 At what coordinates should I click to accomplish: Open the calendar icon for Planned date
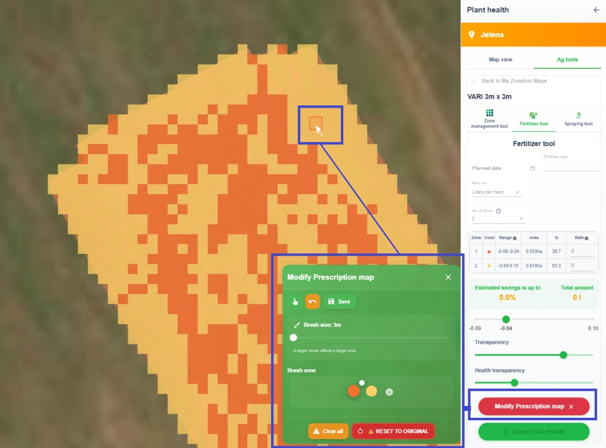(533, 169)
